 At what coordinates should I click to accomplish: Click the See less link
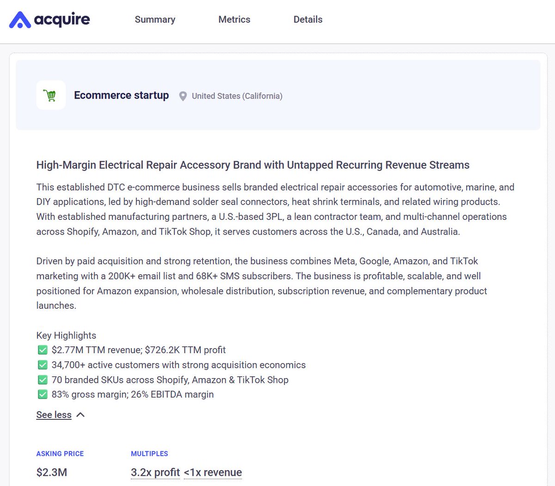pos(54,415)
